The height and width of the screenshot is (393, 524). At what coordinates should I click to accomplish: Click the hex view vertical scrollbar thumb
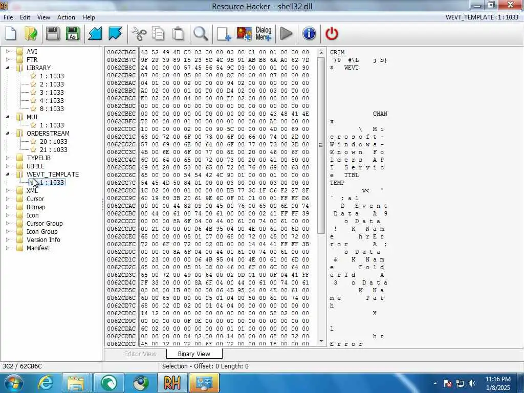(x=321, y=145)
